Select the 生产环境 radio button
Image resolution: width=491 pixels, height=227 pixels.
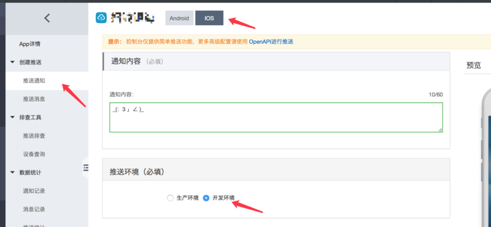pos(170,198)
